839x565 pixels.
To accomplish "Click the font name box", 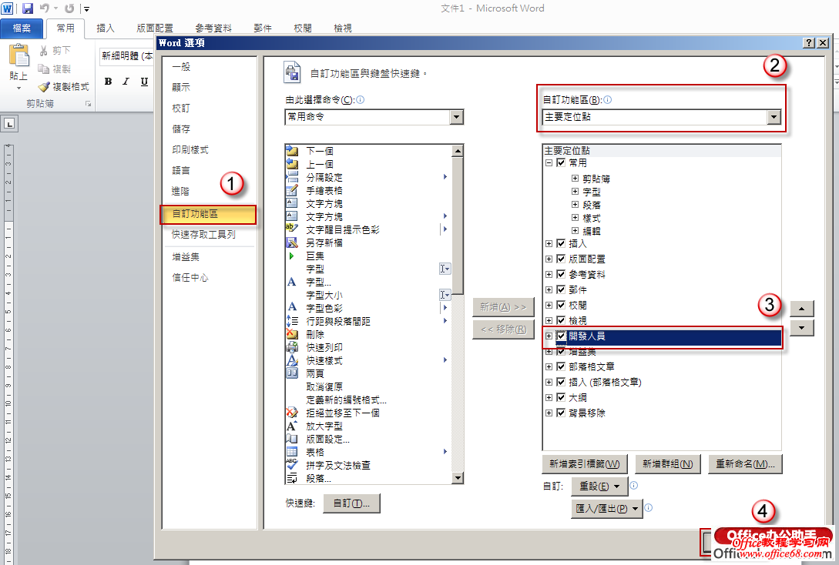I will (127, 56).
